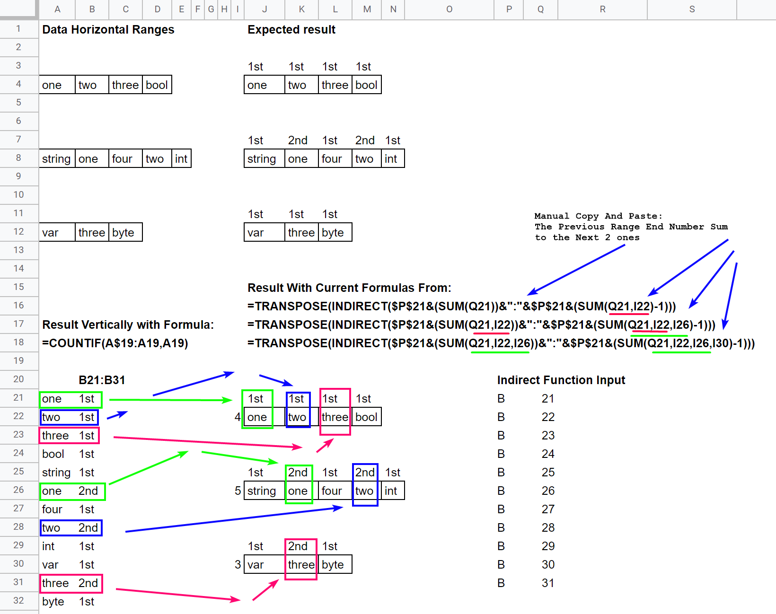Image resolution: width=776 pixels, height=614 pixels.
Task: Click 'Result Vertically with Formula:' cell
Action: [128, 325]
